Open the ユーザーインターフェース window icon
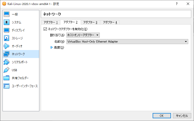The width and height of the screenshot is (194, 121). click(7, 86)
